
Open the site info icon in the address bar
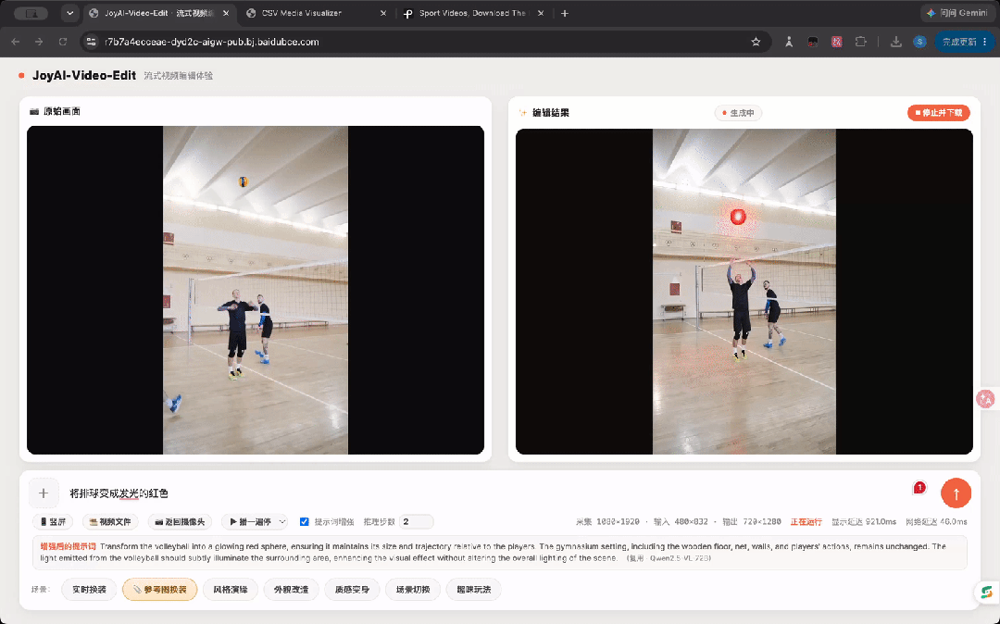[92, 42]
